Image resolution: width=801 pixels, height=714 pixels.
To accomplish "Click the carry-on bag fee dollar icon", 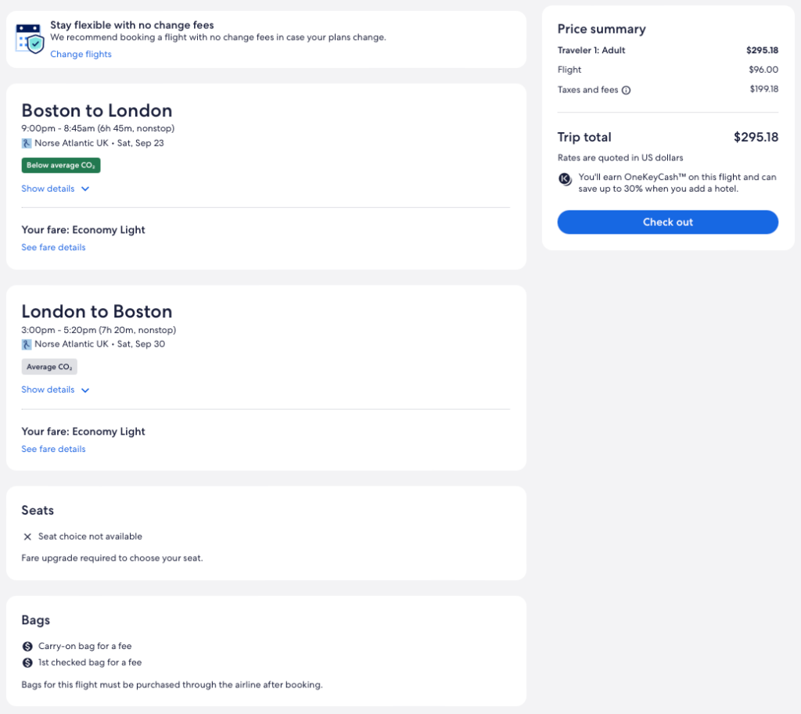I will coord(27,646).
